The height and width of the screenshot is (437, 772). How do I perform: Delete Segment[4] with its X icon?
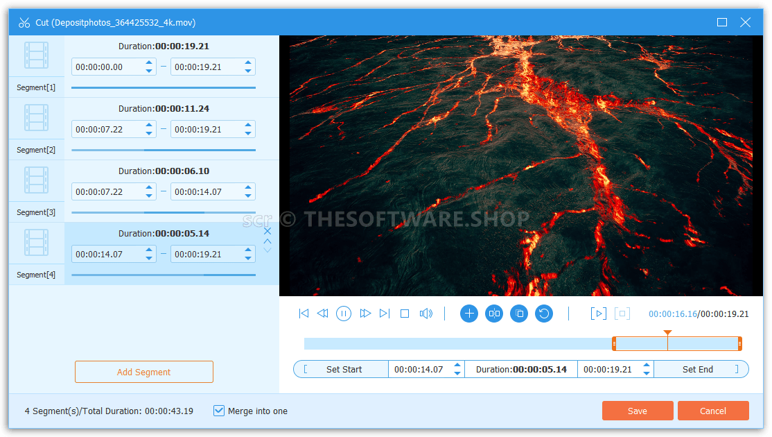(x=267, y=231)
